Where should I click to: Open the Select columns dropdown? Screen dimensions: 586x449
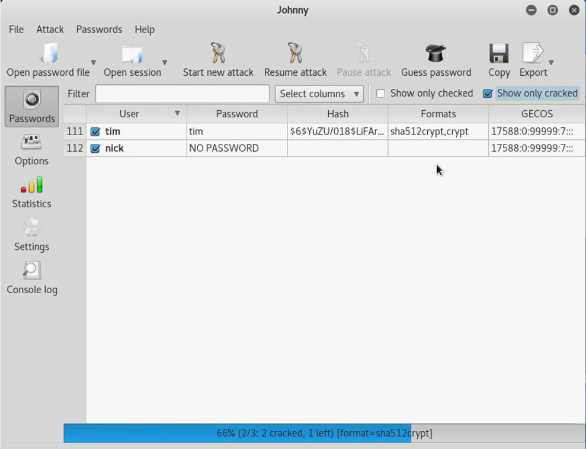319,94
